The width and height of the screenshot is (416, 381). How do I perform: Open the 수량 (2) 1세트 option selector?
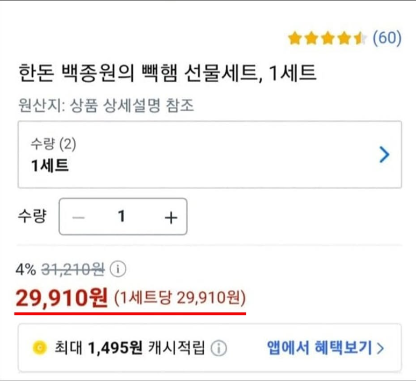(210, 155)
